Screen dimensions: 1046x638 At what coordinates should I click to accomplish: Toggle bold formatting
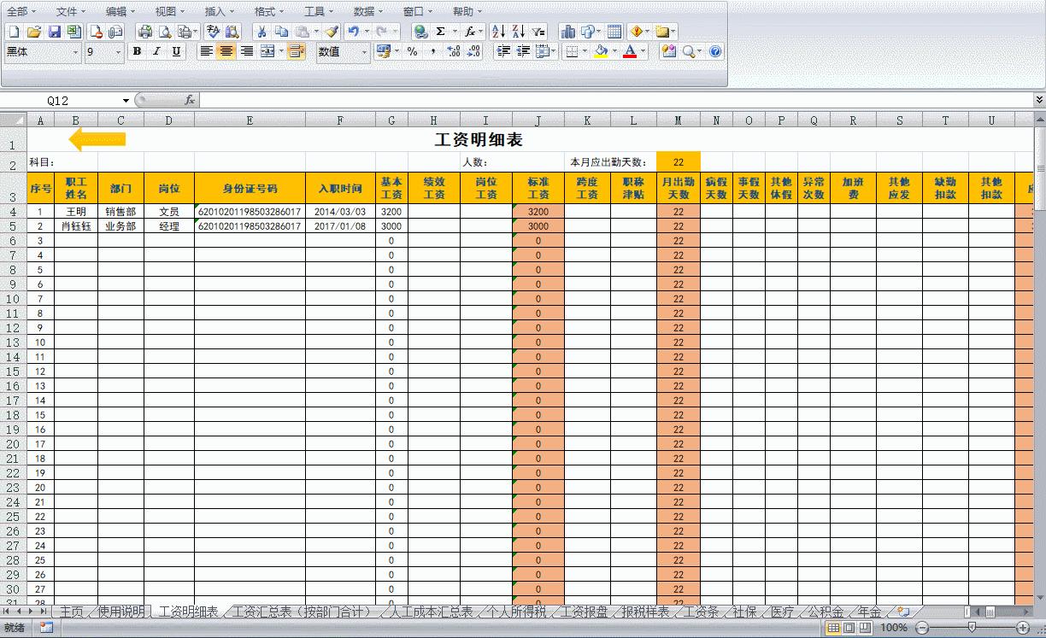tap(136, 51)
